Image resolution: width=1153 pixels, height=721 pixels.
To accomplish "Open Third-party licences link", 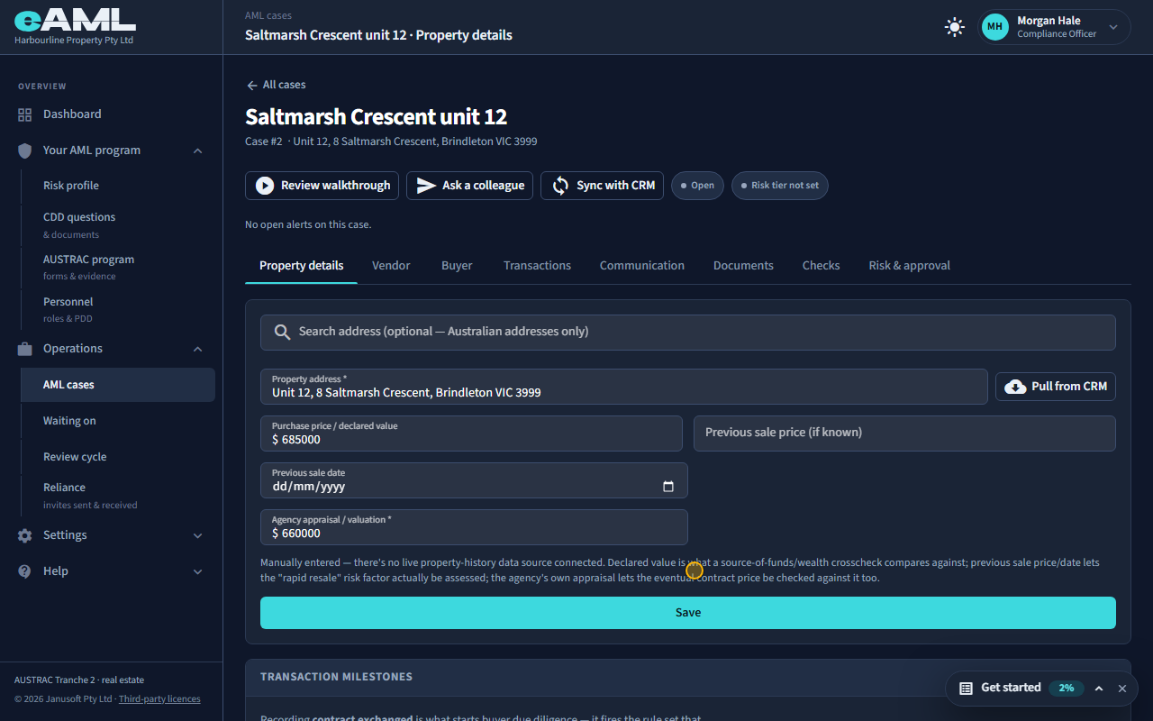I will point(159,699).
